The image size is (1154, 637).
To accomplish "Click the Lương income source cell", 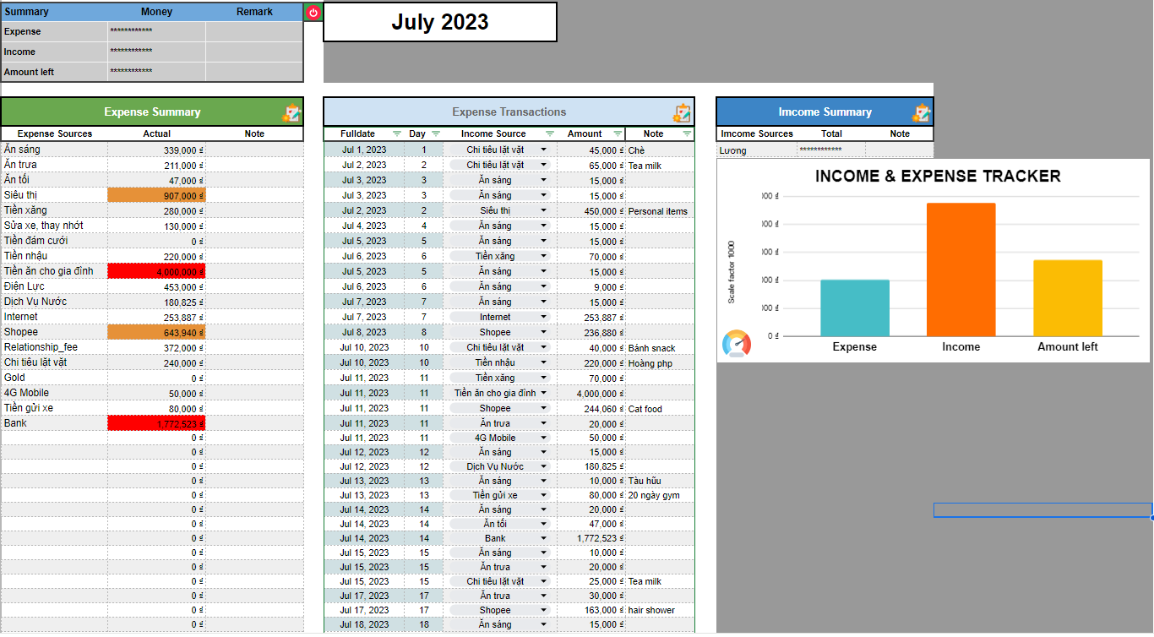I will pos(756,150).
